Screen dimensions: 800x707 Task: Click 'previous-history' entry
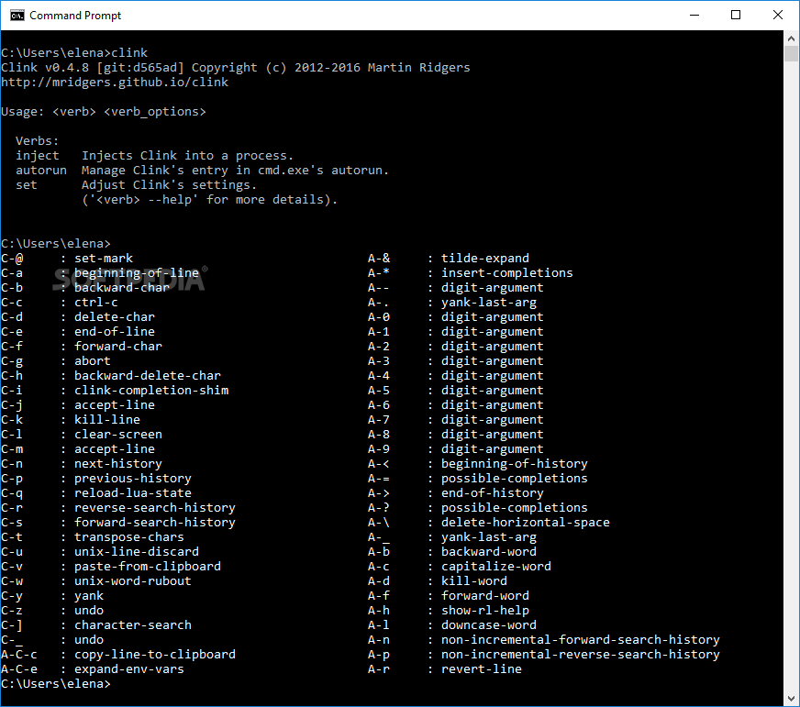coord(133,479)
